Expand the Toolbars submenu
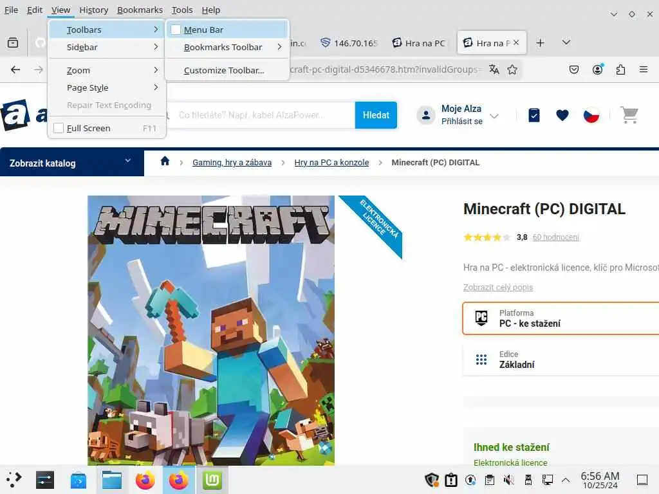This screenshot has width=659, height=494. coord(107,30)
